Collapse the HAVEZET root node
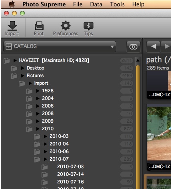The height and width of the screenshot is (189, 171). (15, 60)
